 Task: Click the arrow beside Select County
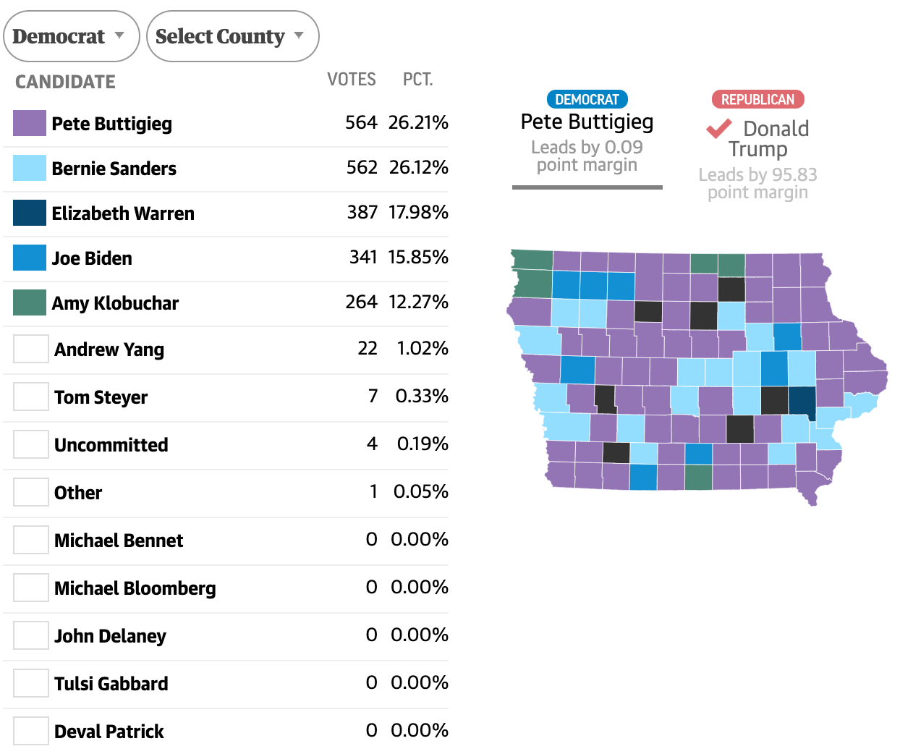pos(300,35)
